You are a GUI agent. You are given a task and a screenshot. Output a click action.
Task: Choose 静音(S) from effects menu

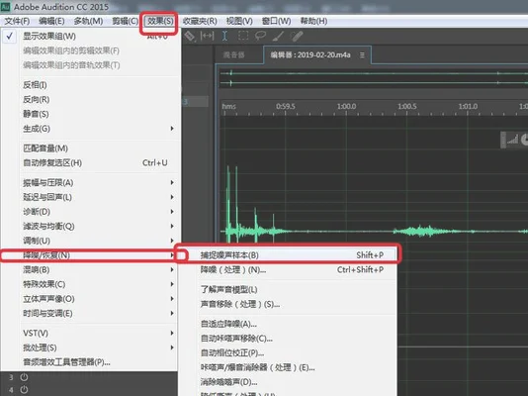pos(90,114)
